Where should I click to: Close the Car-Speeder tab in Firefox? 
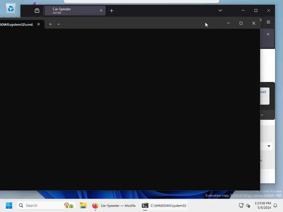tap(101, 11)
